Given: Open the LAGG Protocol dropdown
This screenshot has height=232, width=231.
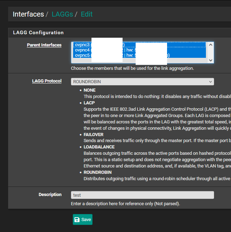Looking at the screenshot, I should 142,81.
